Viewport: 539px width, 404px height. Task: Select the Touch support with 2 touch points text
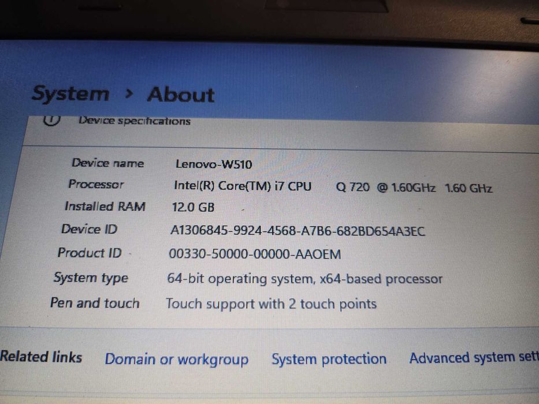pyautogui.click(x=271, y=304)
